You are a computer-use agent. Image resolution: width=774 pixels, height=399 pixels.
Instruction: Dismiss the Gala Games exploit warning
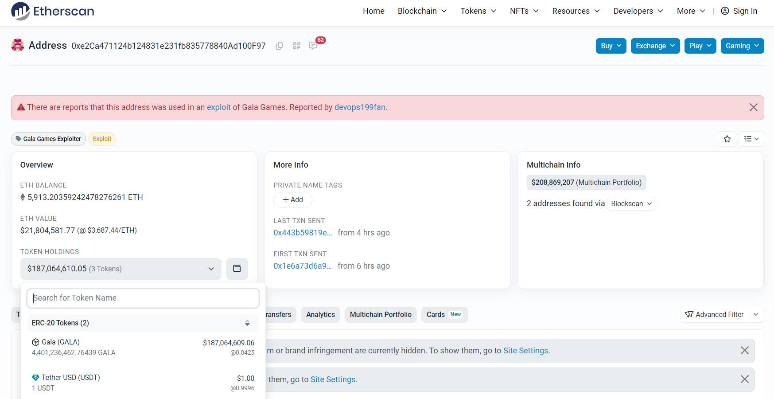[753, 107]
